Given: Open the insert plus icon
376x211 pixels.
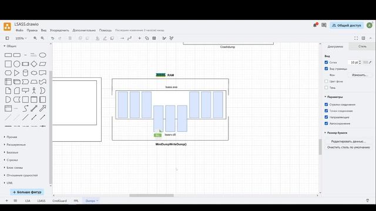Looking at the screenshot, I should click(140, 38).
